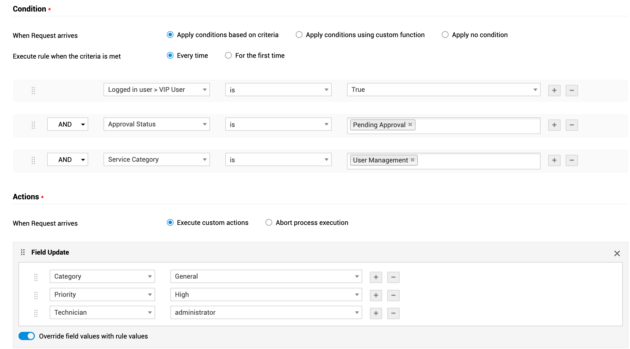Screen dimensions: 630x349
Task: Remove User Management tag
Action: coord(412,160)
